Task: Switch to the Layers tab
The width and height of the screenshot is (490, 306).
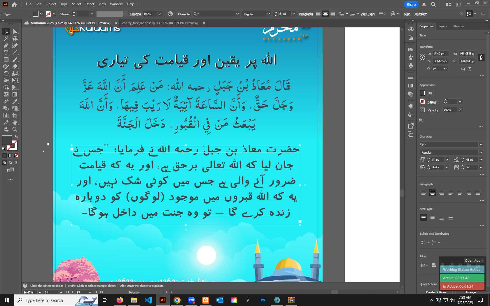Action: pos(442,26)
